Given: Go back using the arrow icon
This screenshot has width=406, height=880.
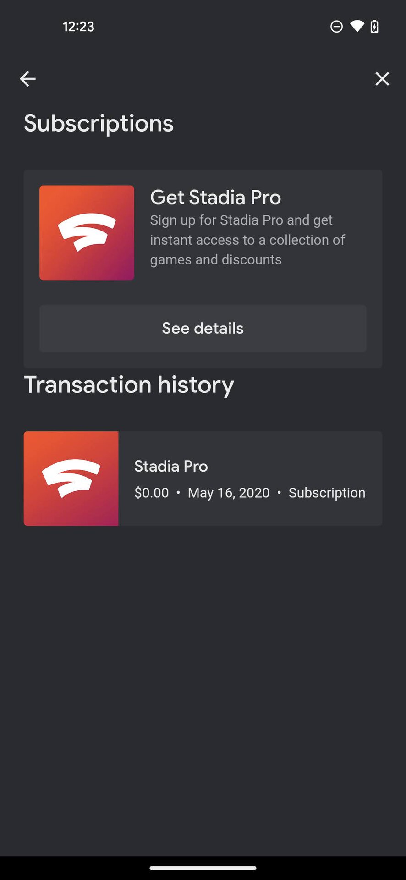Looking at the screenshot, I should click(27, 79).
